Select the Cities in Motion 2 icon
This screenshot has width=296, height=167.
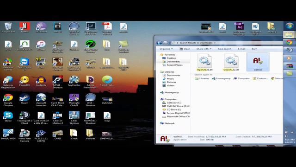(x=57, y=117)
